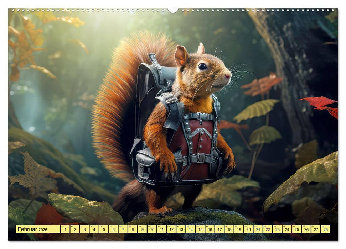Image resolution: width=346 pixels, height=249 pixels.
Task: Select the highlighted Saturday 21
Action: pos(258,230)
